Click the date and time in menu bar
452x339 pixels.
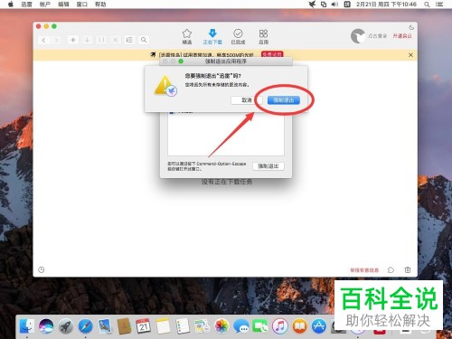click(386, 5)
